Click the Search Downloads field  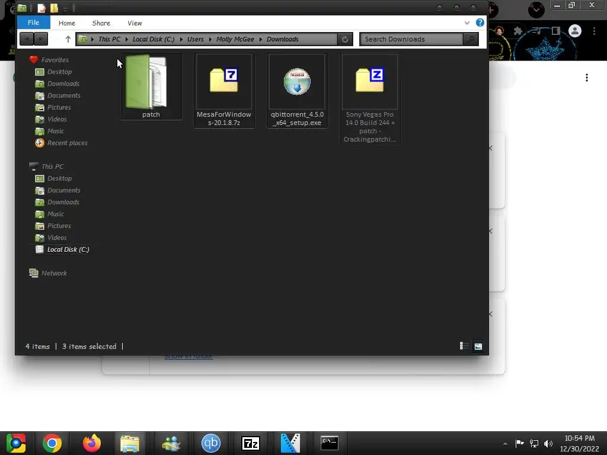(411, 39)
